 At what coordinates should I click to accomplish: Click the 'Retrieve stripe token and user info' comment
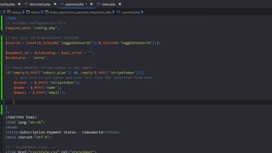pos(83,78)
